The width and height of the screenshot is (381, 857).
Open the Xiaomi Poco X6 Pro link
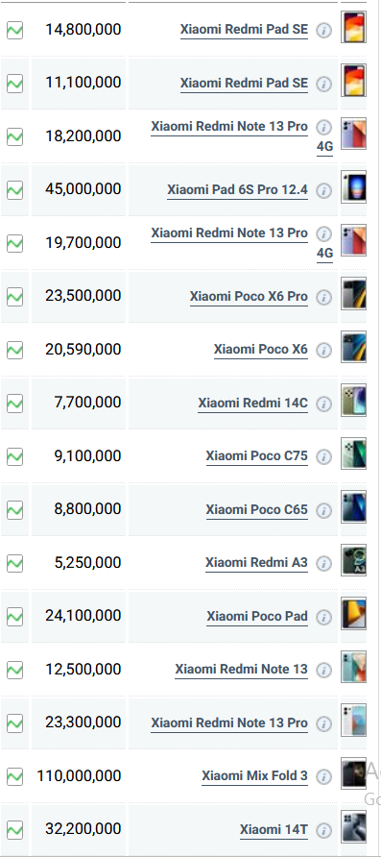(x=249, y=296)
